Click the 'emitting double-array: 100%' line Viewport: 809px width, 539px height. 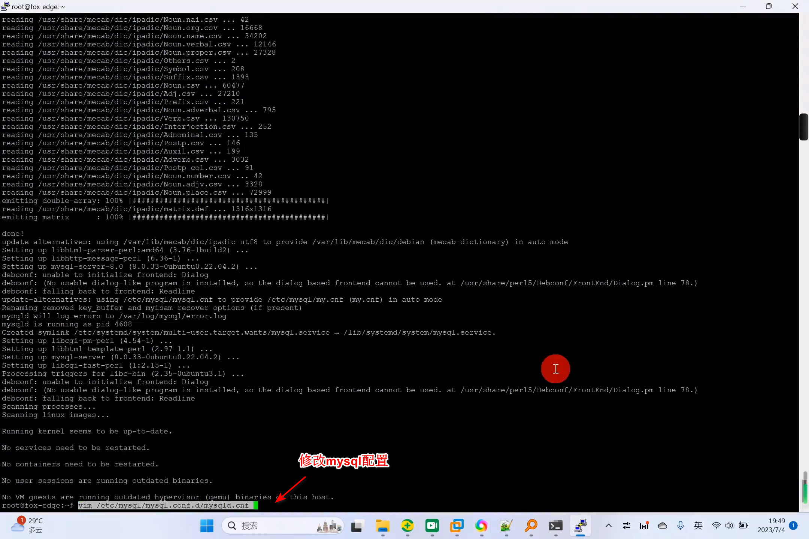pos(166,201)
